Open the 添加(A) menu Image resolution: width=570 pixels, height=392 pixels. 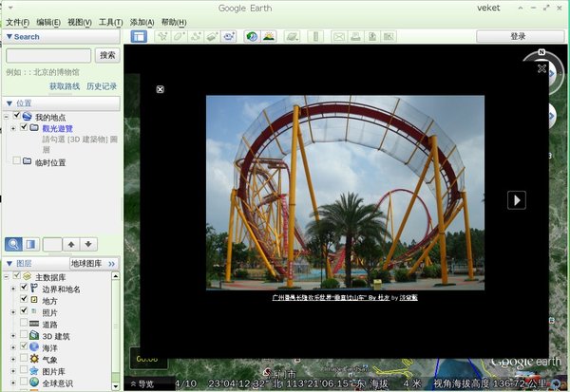point(142,22)
